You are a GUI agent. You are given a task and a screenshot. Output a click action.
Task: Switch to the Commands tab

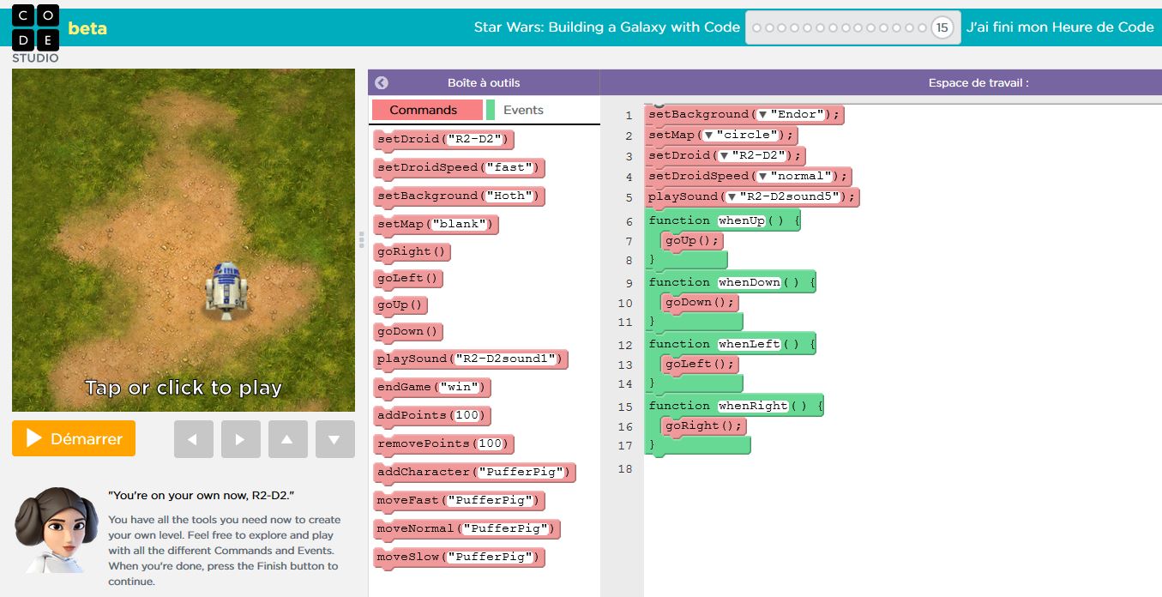click(426, 110)
